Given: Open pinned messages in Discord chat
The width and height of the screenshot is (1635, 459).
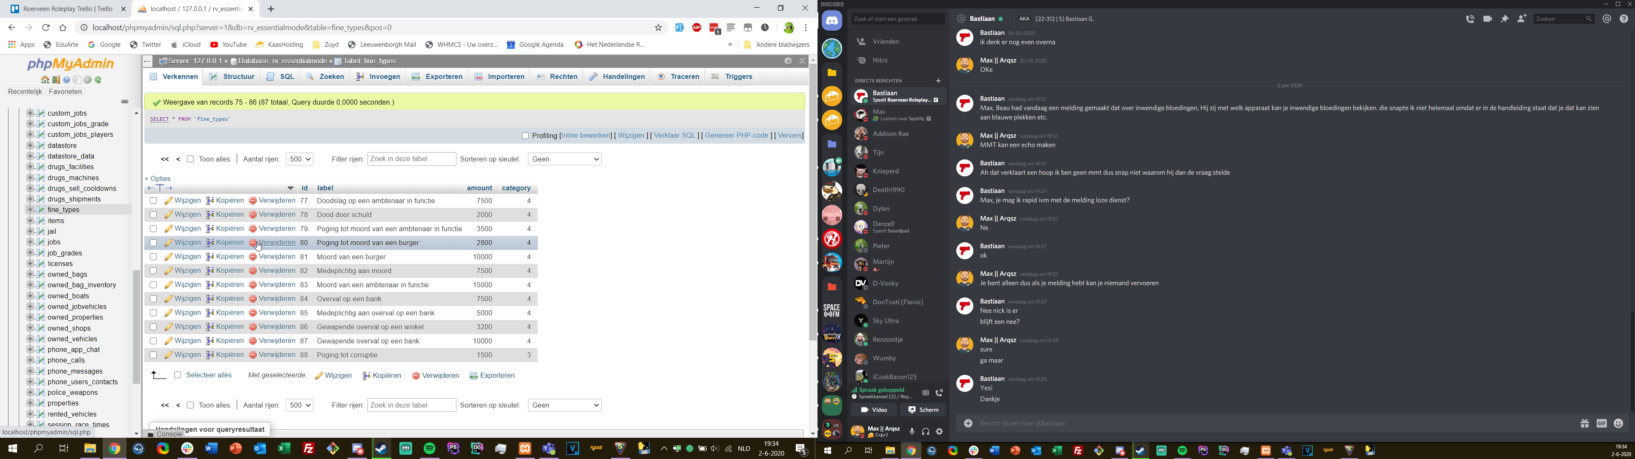Looking at the screenshot, I should [1505, 19].
